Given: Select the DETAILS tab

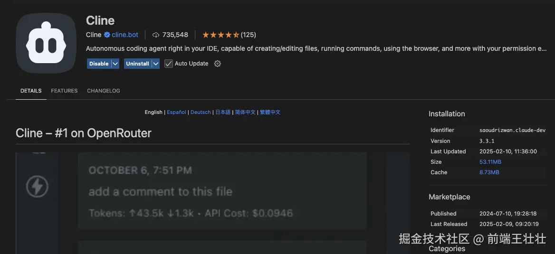Looking at the screenshot, I should [31, 91].
